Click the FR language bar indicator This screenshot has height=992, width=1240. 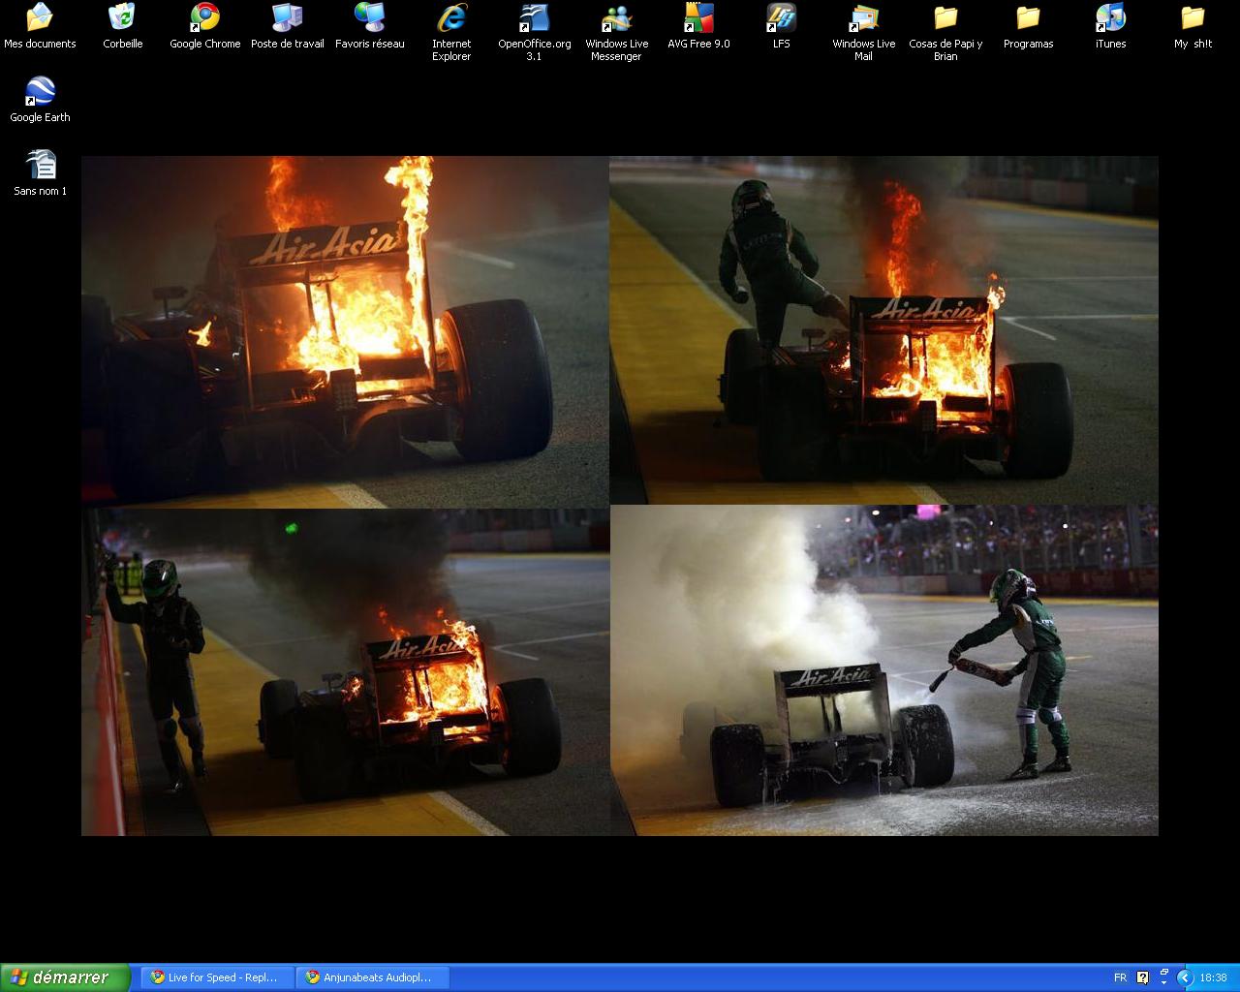point(1120,977)
